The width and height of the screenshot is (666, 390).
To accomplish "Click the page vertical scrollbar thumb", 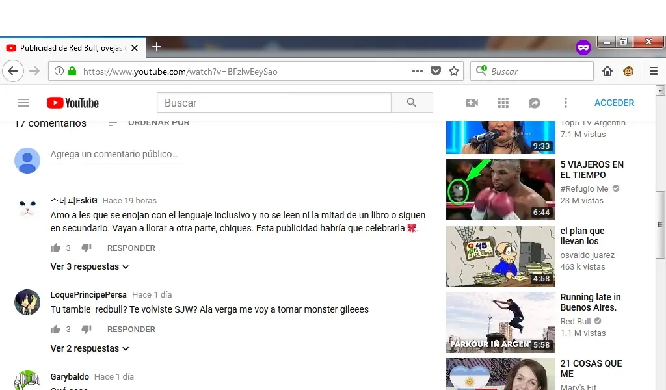I will pyautogui.click(x=660, y=224).
